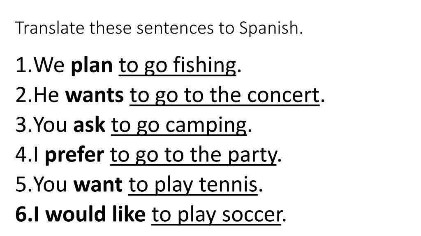
Task: Click the underlined phrase 'to play tennis'
Action: click(x=193, y=186)
